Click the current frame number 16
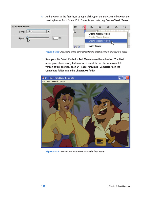This screenshot has height=202, width=158. (x=79, y=46)
